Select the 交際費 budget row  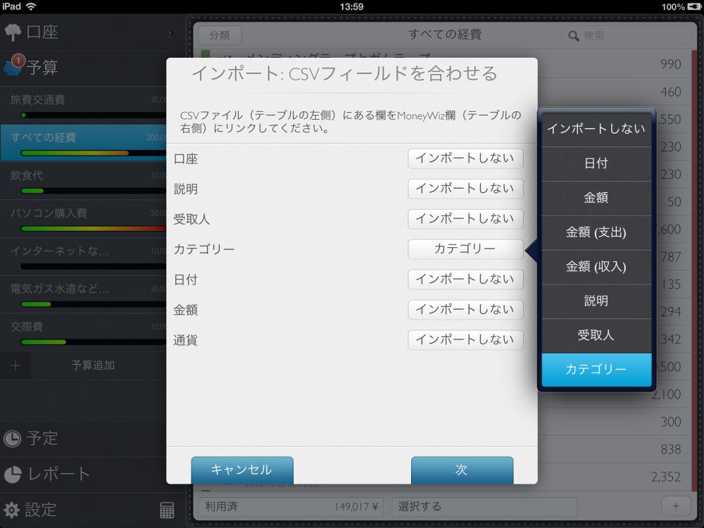[x=84, y=332]
